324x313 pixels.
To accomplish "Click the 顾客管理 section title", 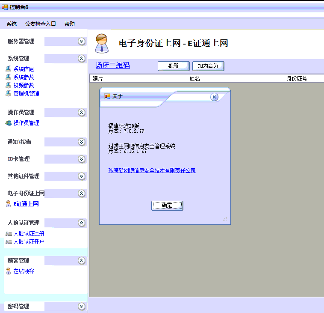I will [x=18, y=261].
